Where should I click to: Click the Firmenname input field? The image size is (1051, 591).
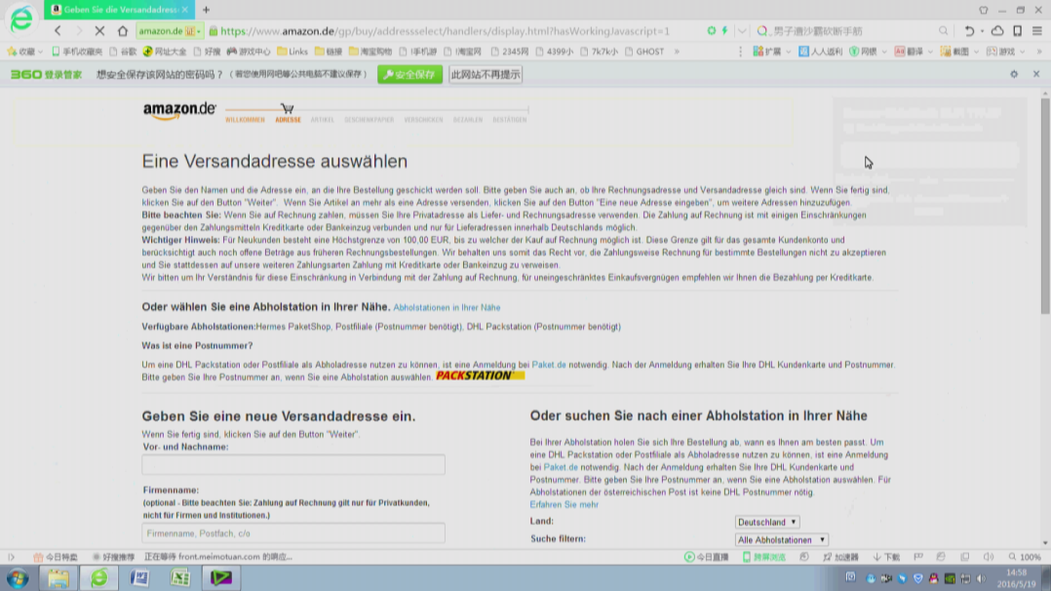tap(292, 533)
